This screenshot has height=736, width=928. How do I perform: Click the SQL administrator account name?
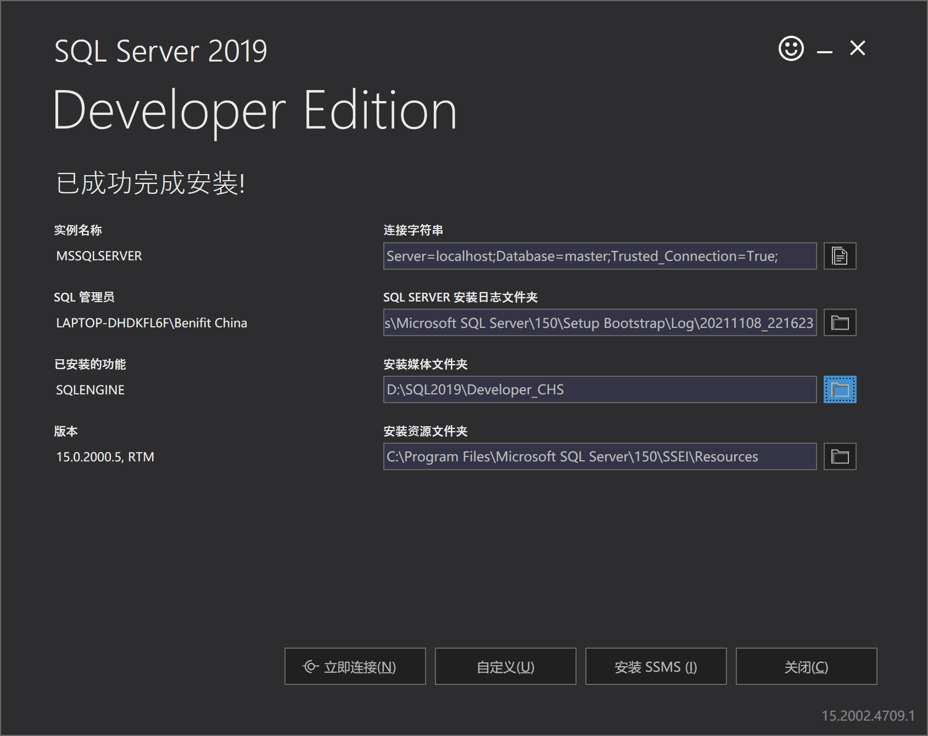152,323
